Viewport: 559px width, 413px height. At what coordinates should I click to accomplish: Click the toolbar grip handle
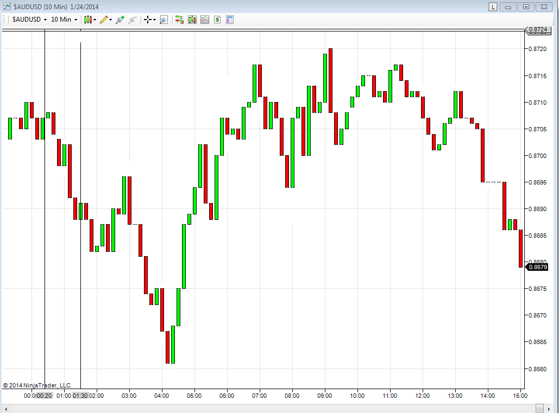pyautogui.click(x=4, y=20)
